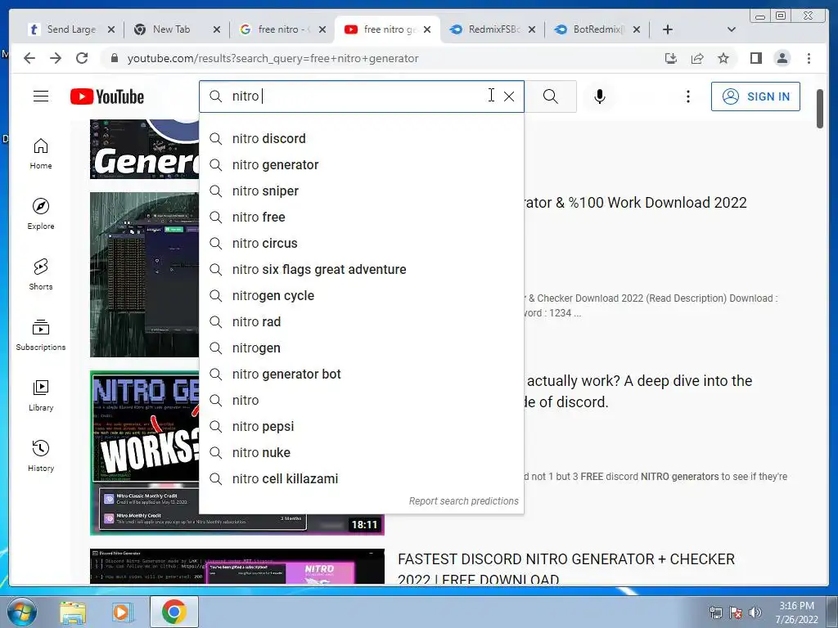The width and height of the screenshot is (838, 628).
Task: Select suggestion nitro sniper
Action: pos(361,191)
